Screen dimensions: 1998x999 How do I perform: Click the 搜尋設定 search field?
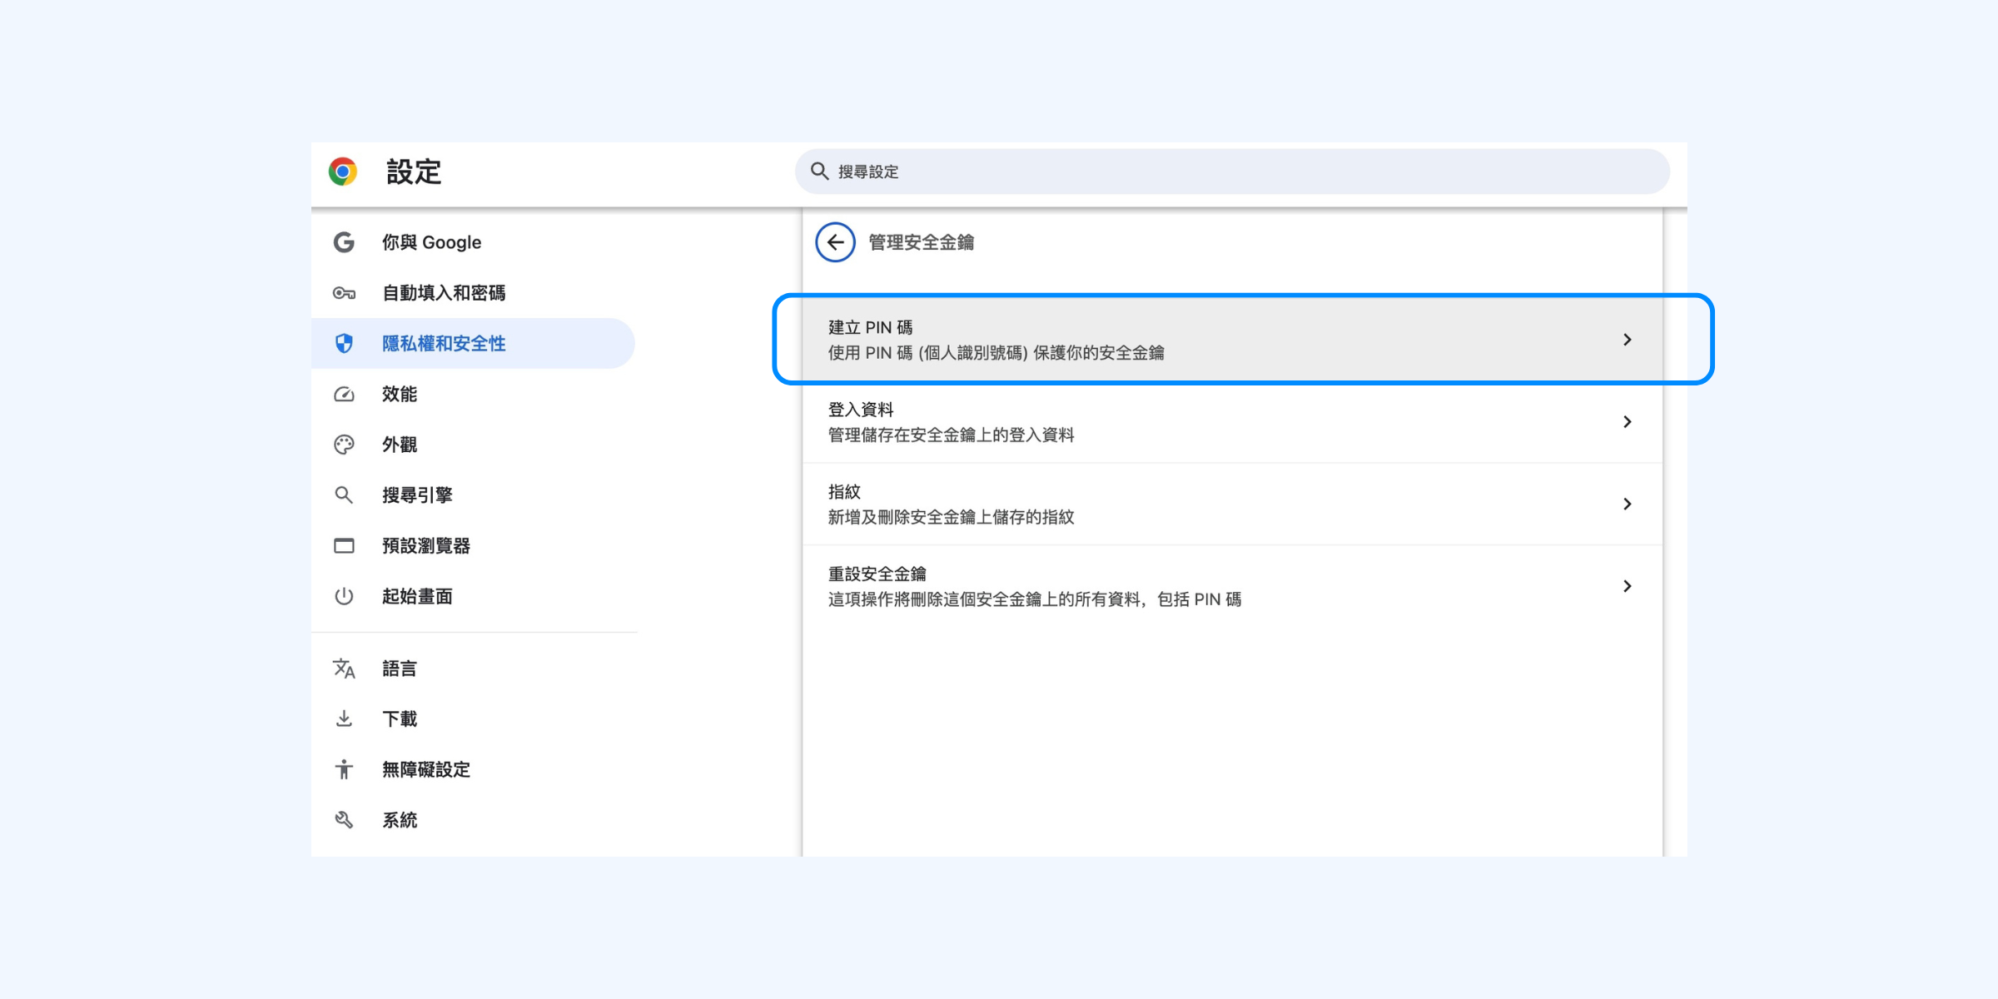1232,171
